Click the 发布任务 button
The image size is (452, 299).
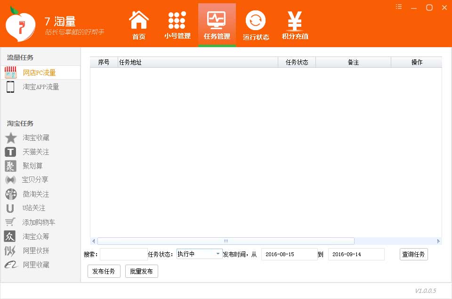coord(104,271)
